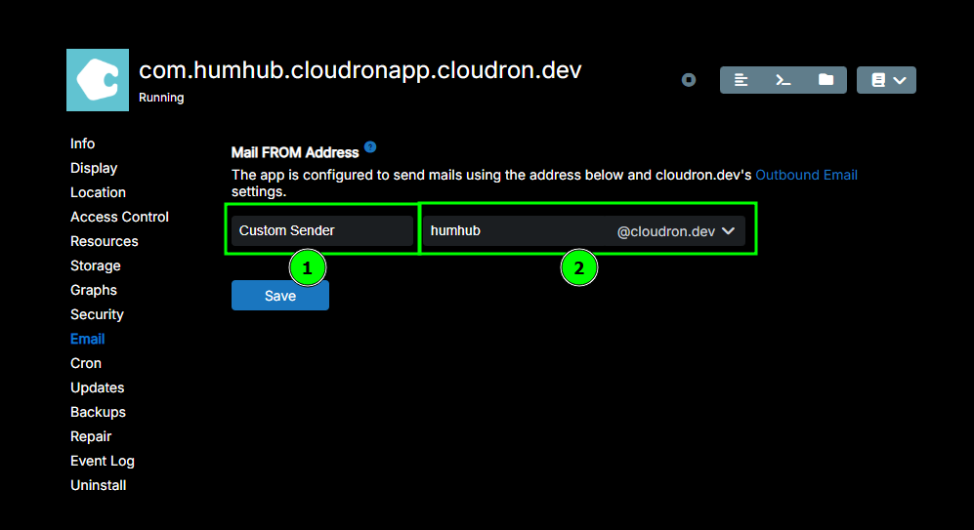Expand the documentation dropdown button
Image resolution: width=974 pixels, height=530 pixels.
click(x=886, y=80)
